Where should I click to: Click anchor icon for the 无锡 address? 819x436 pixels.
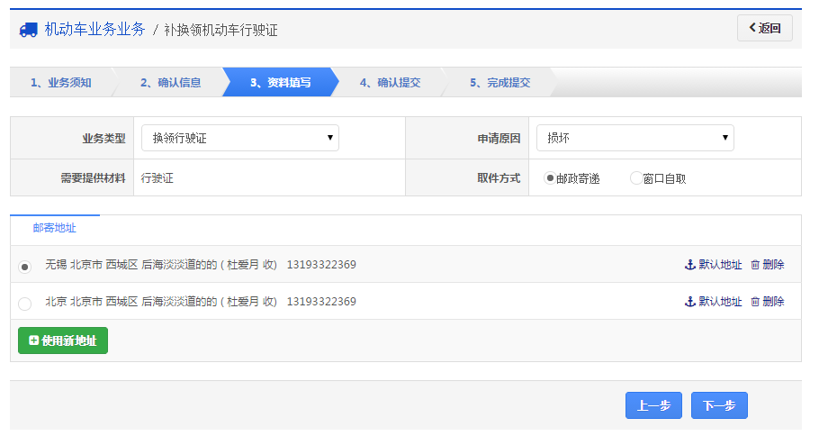[690, 265]
